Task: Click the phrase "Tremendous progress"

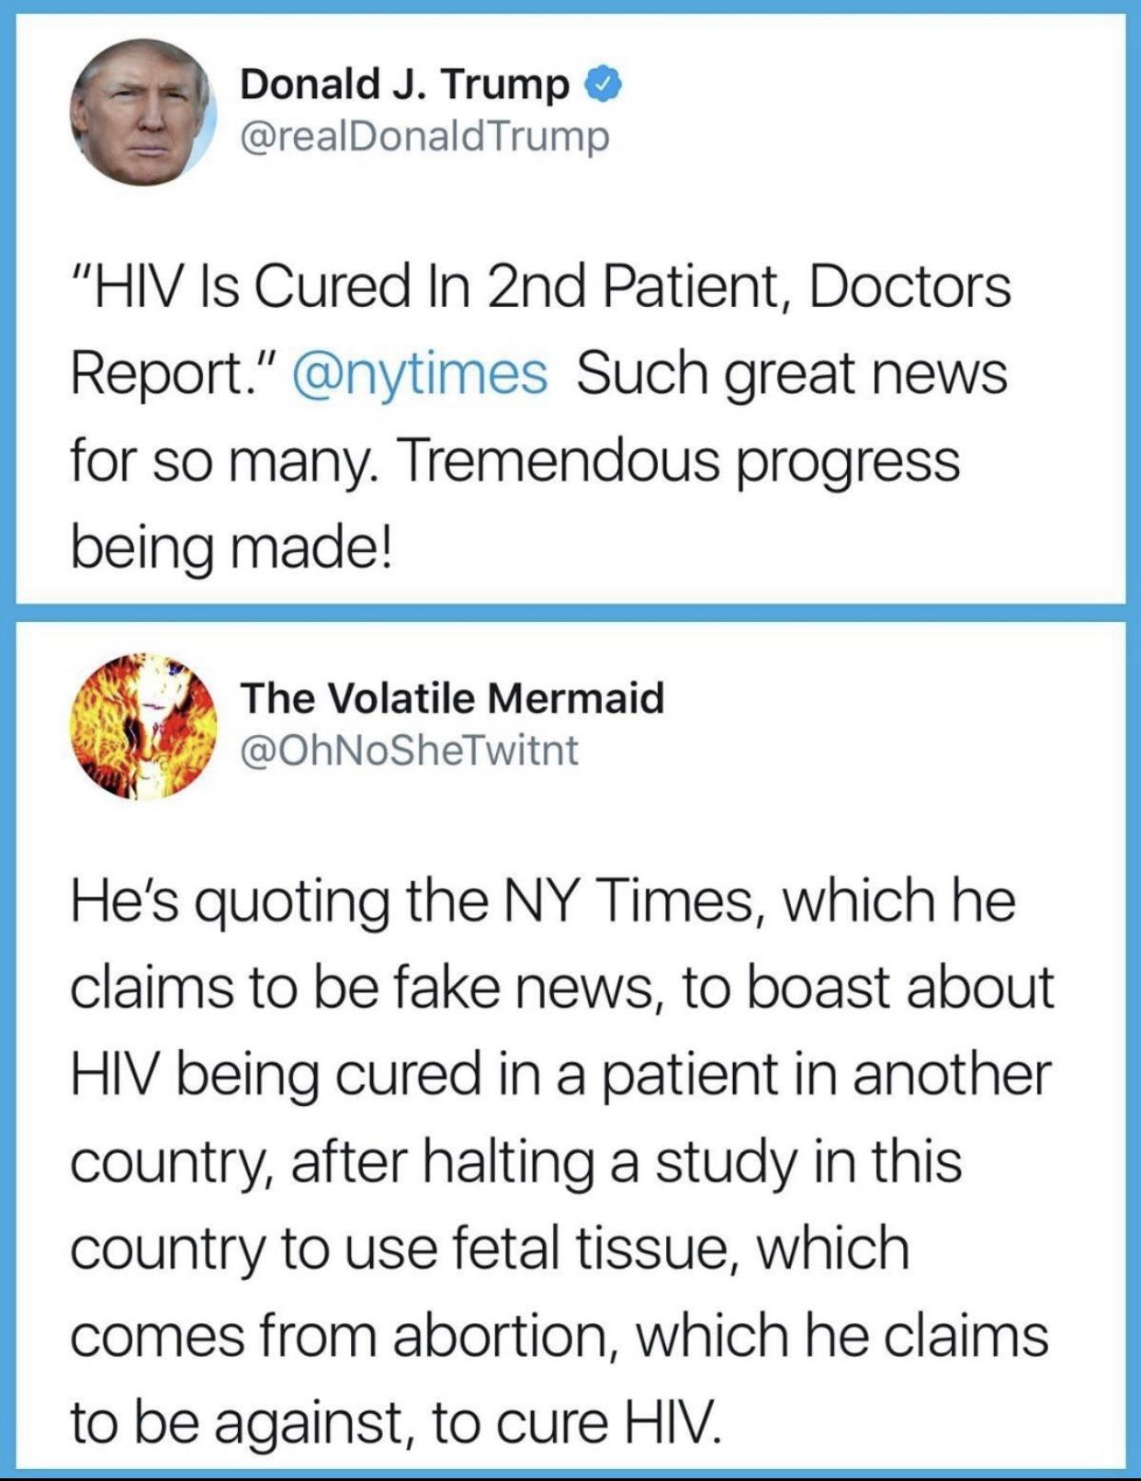Action: coord(681,460)
